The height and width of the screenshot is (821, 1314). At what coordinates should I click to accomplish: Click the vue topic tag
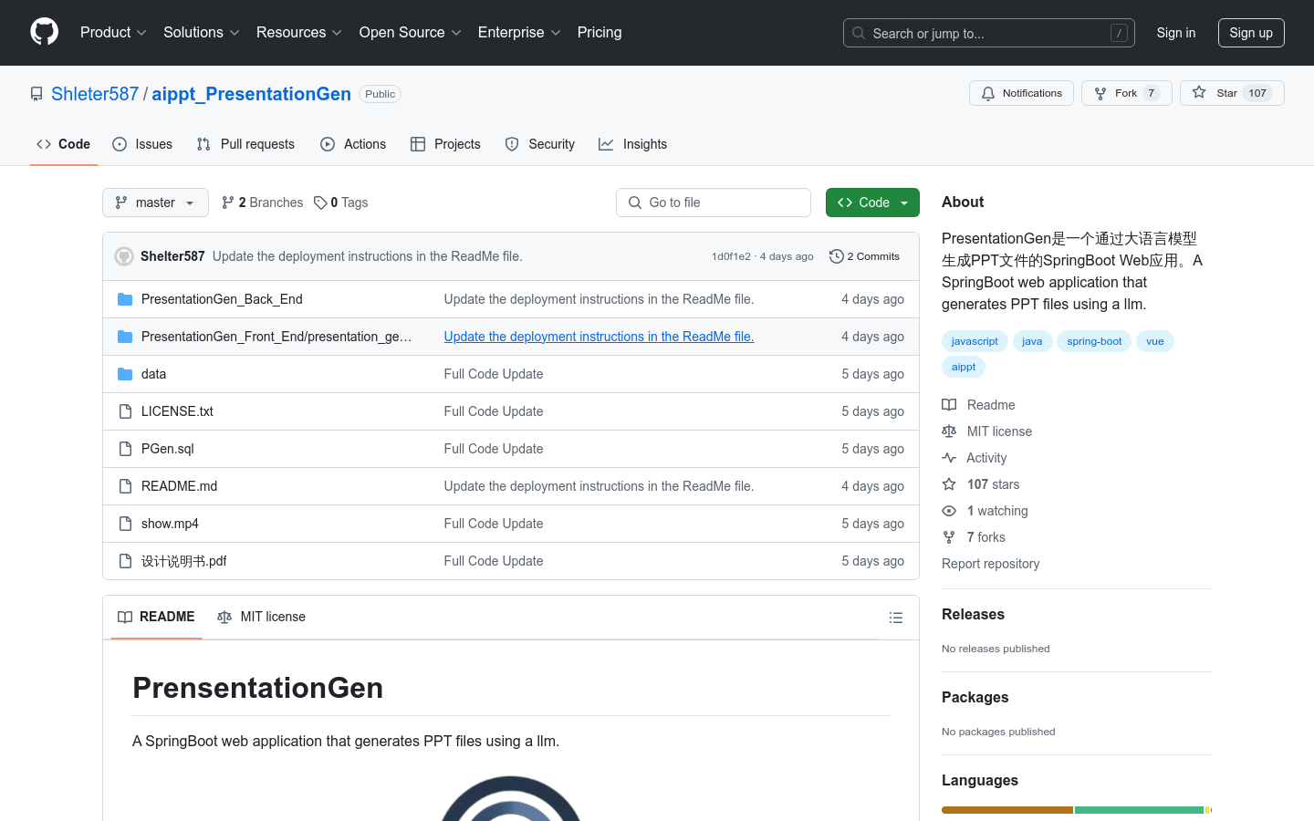(1155, 341)
